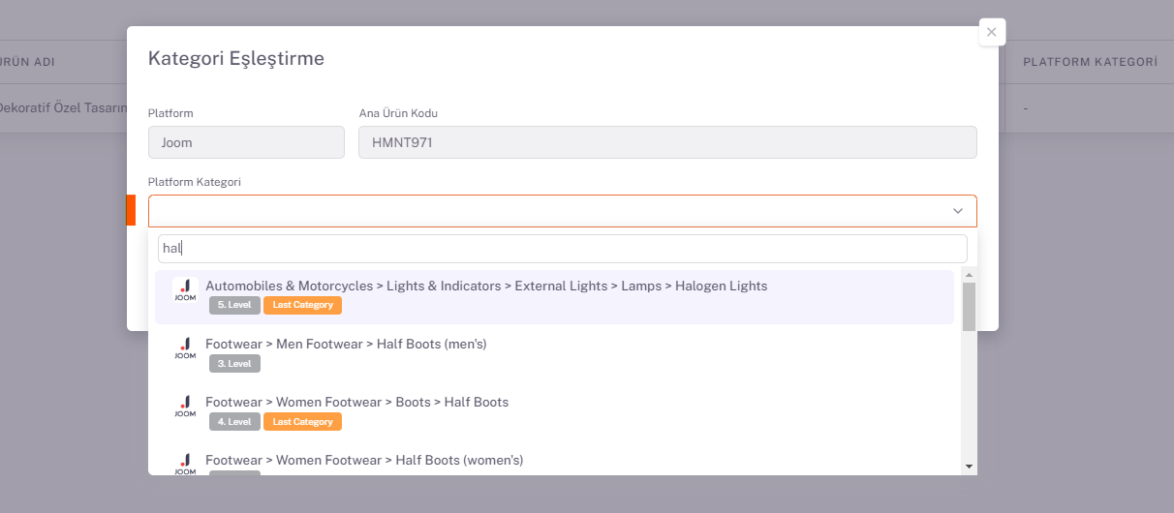
Task: Click the dropdown list scrollbar down arrow
Action: pos(969,467)
